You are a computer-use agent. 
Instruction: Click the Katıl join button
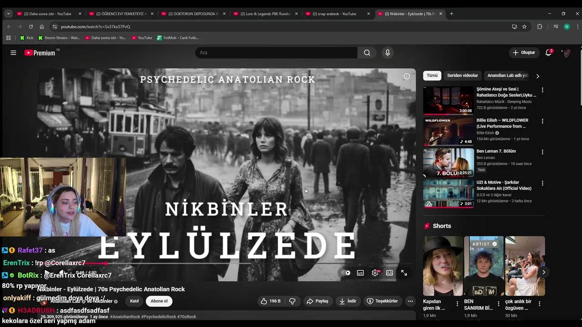134,301
